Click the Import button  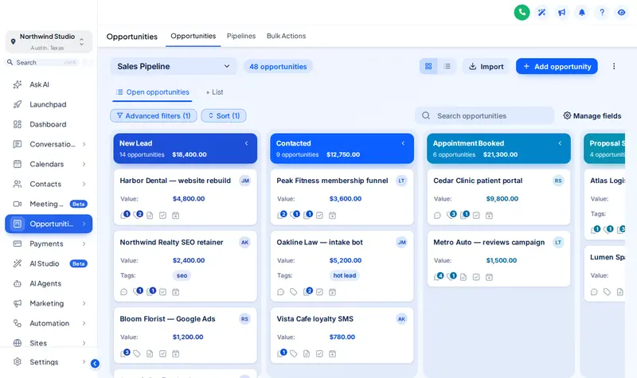tap(487, 66)
